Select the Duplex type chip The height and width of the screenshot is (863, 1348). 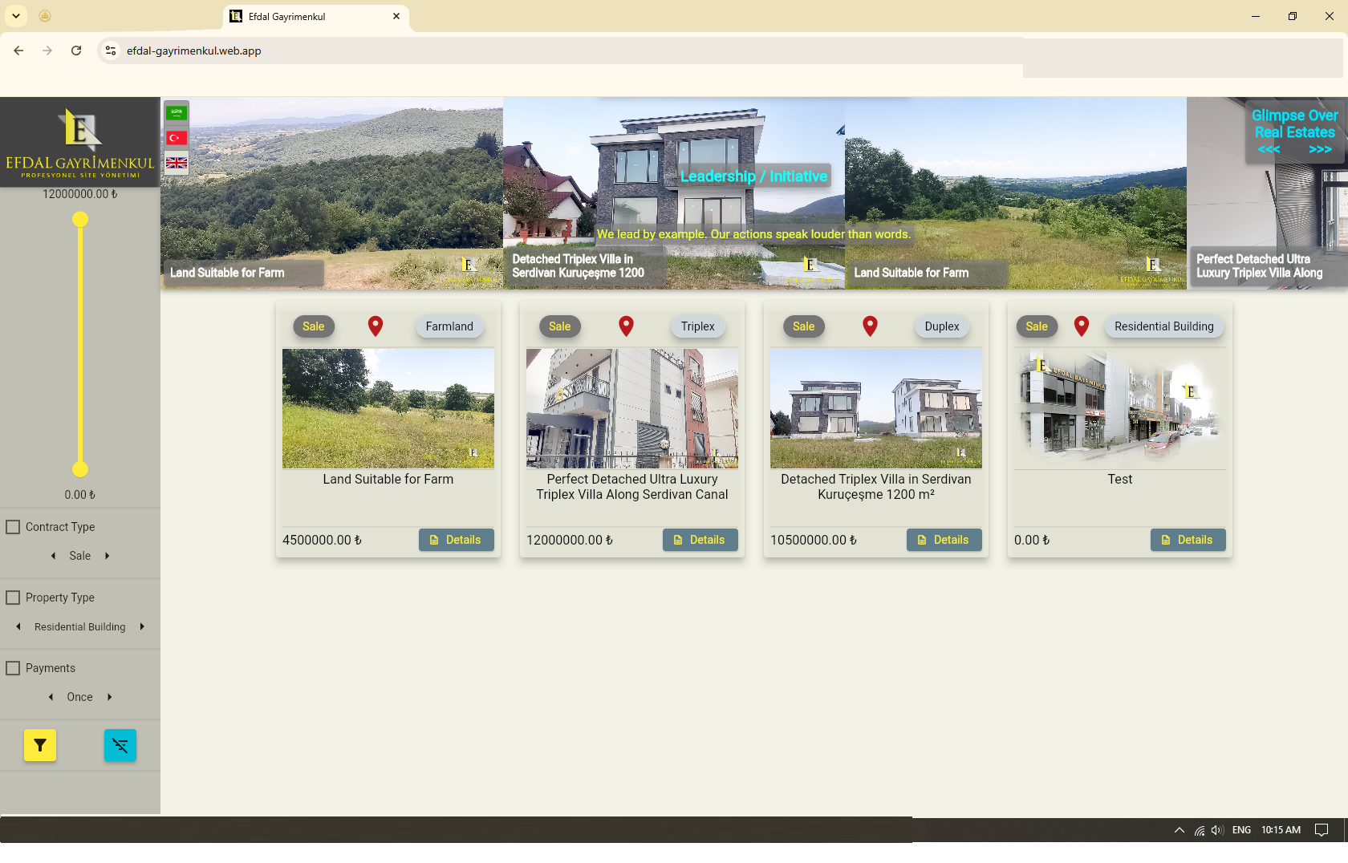(942, 326)
